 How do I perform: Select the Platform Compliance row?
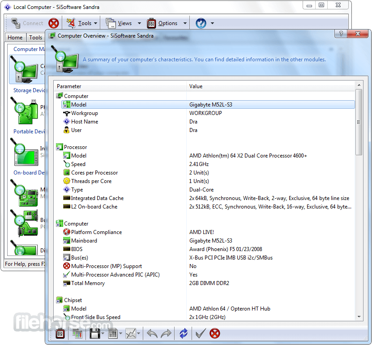208,232
